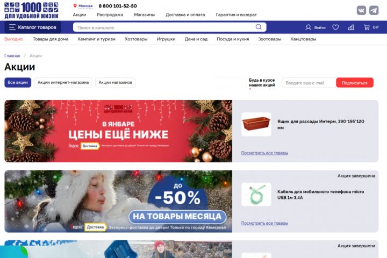Switch to Акции интернет-магазина tab
The image size is (387, 258).
pyautogui.click(x=63, y=82)
